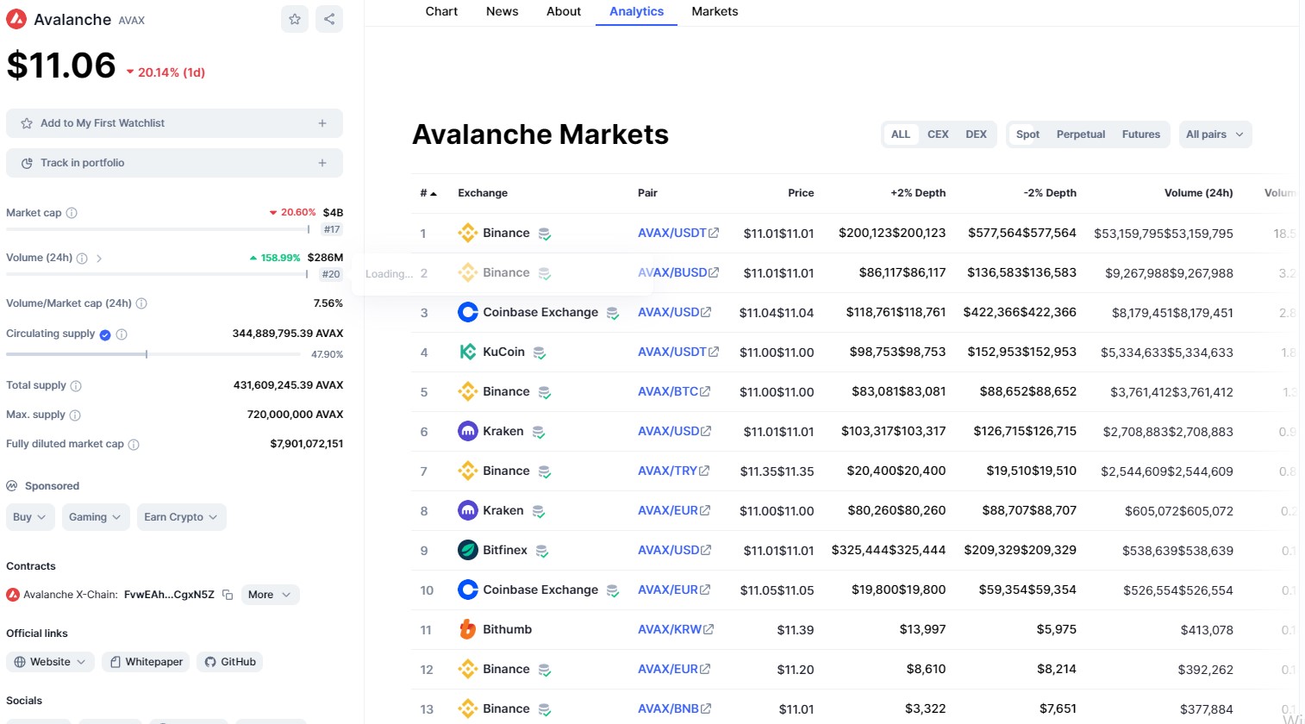This screenshot has width=1305, height=724.
Task: Click the verified badge by Circulating supply
Action: point(105,334)
